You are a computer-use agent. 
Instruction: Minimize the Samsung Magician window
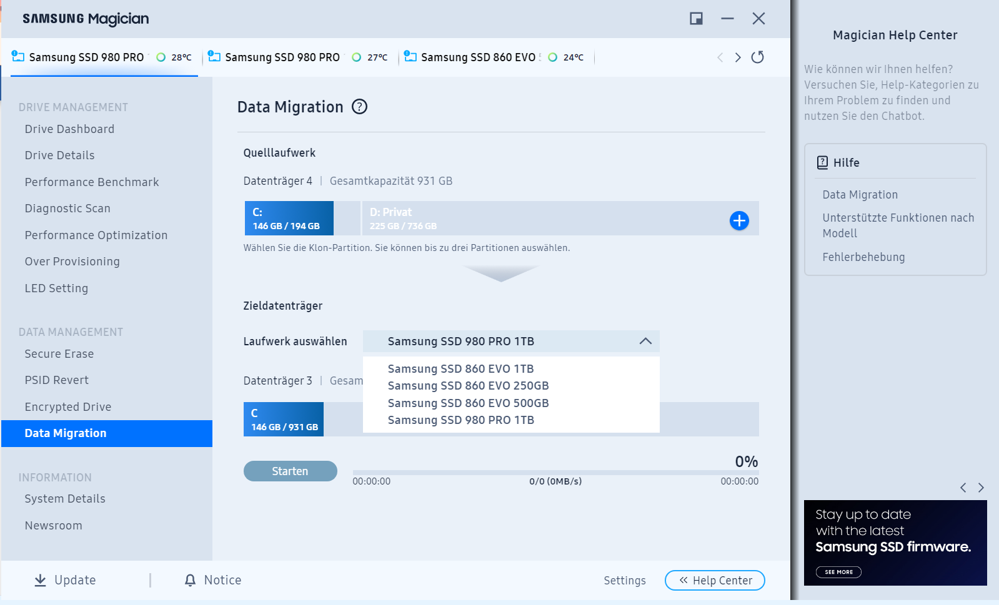(727, 19)
